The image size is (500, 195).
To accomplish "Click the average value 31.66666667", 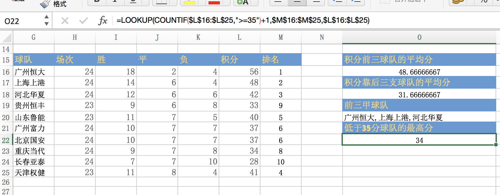I will tap(419, 94).
